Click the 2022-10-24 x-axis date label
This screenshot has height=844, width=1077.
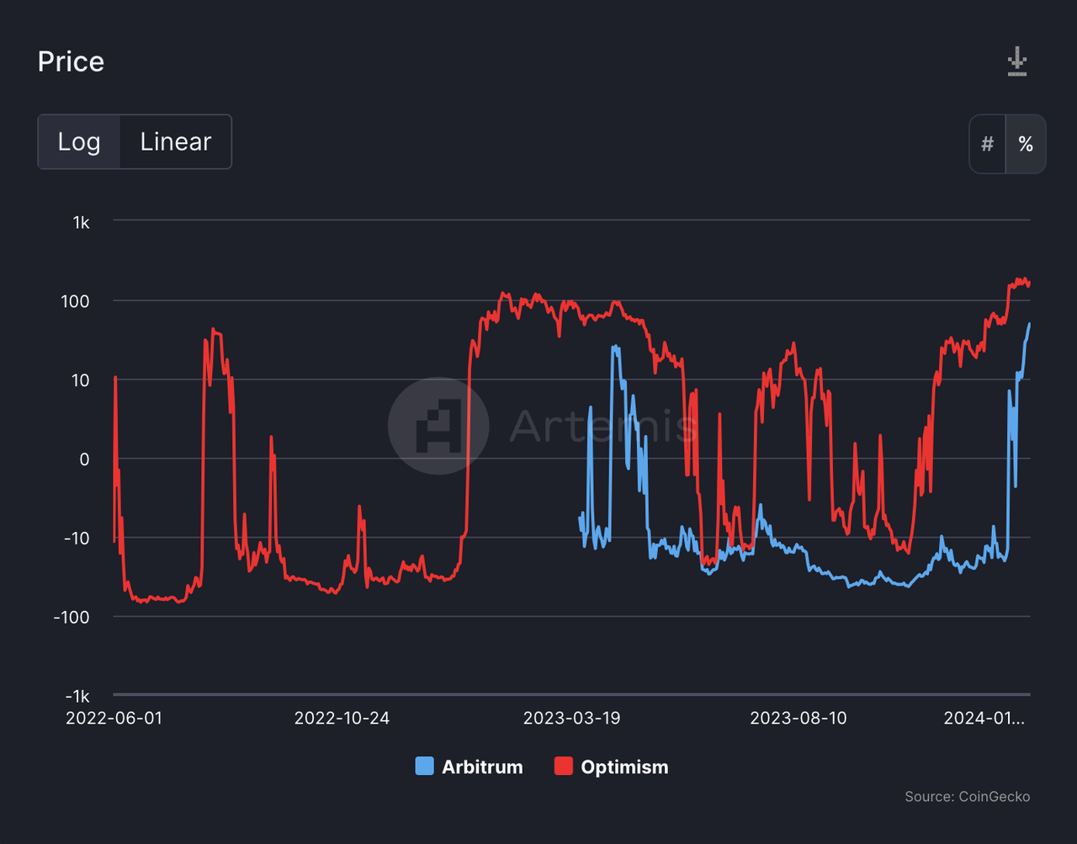pos(342,718)
